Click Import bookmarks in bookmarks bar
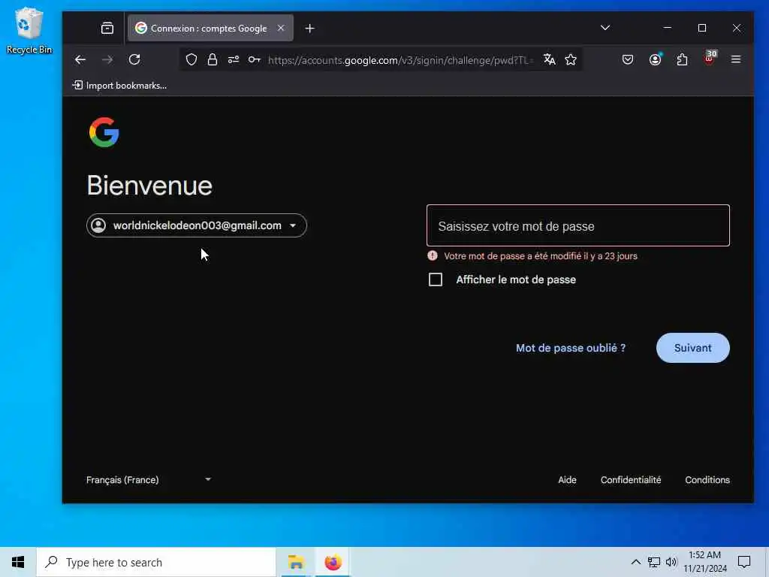This screenshot has height=577, width=769. click(119, 86)
